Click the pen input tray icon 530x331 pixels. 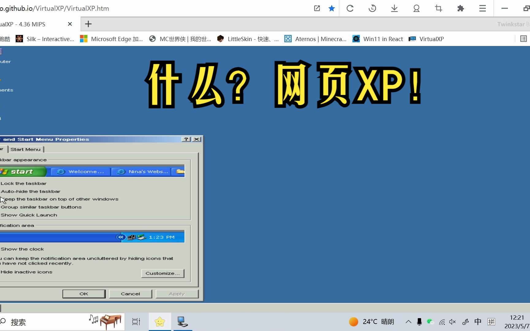(465, 322)
